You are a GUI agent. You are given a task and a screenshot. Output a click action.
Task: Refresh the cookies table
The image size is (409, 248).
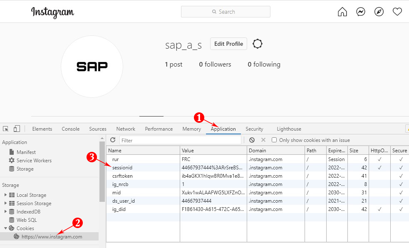pos(113,140)
